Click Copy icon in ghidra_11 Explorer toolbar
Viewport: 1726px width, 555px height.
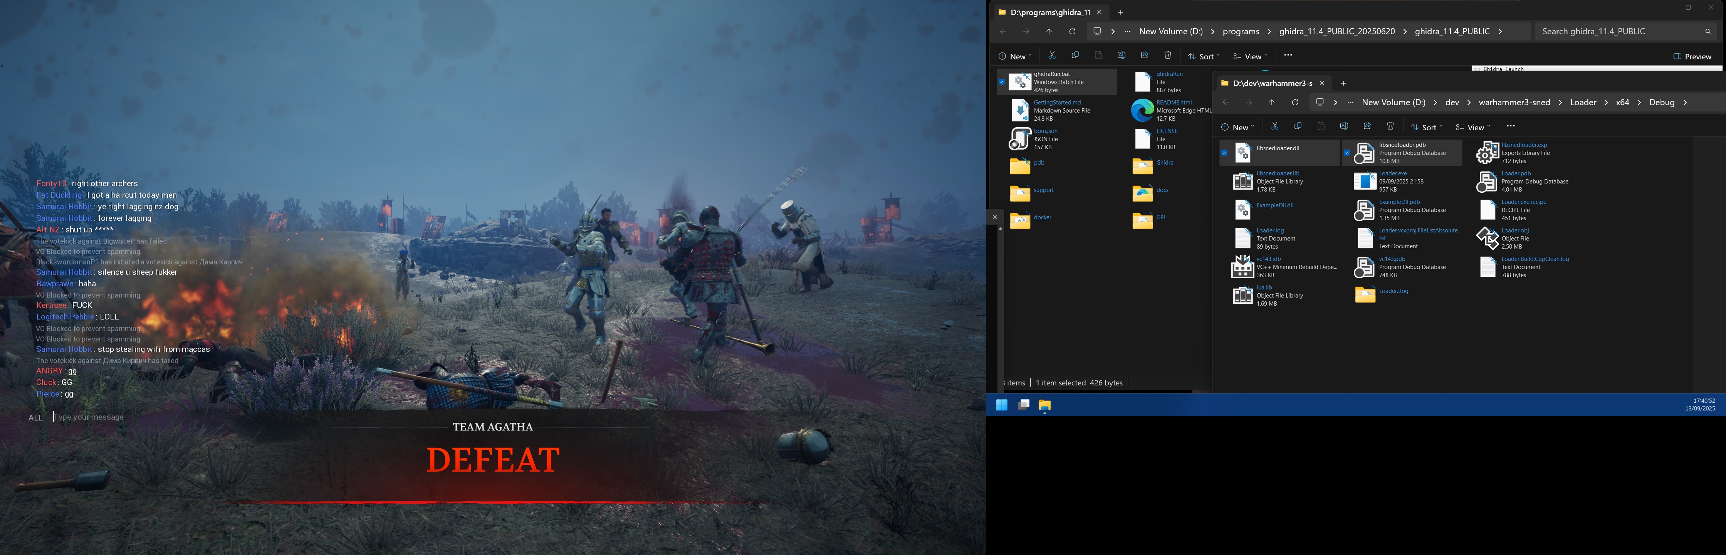click(x=1075, y=55)
